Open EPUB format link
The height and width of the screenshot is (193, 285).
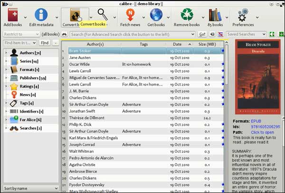256,121
